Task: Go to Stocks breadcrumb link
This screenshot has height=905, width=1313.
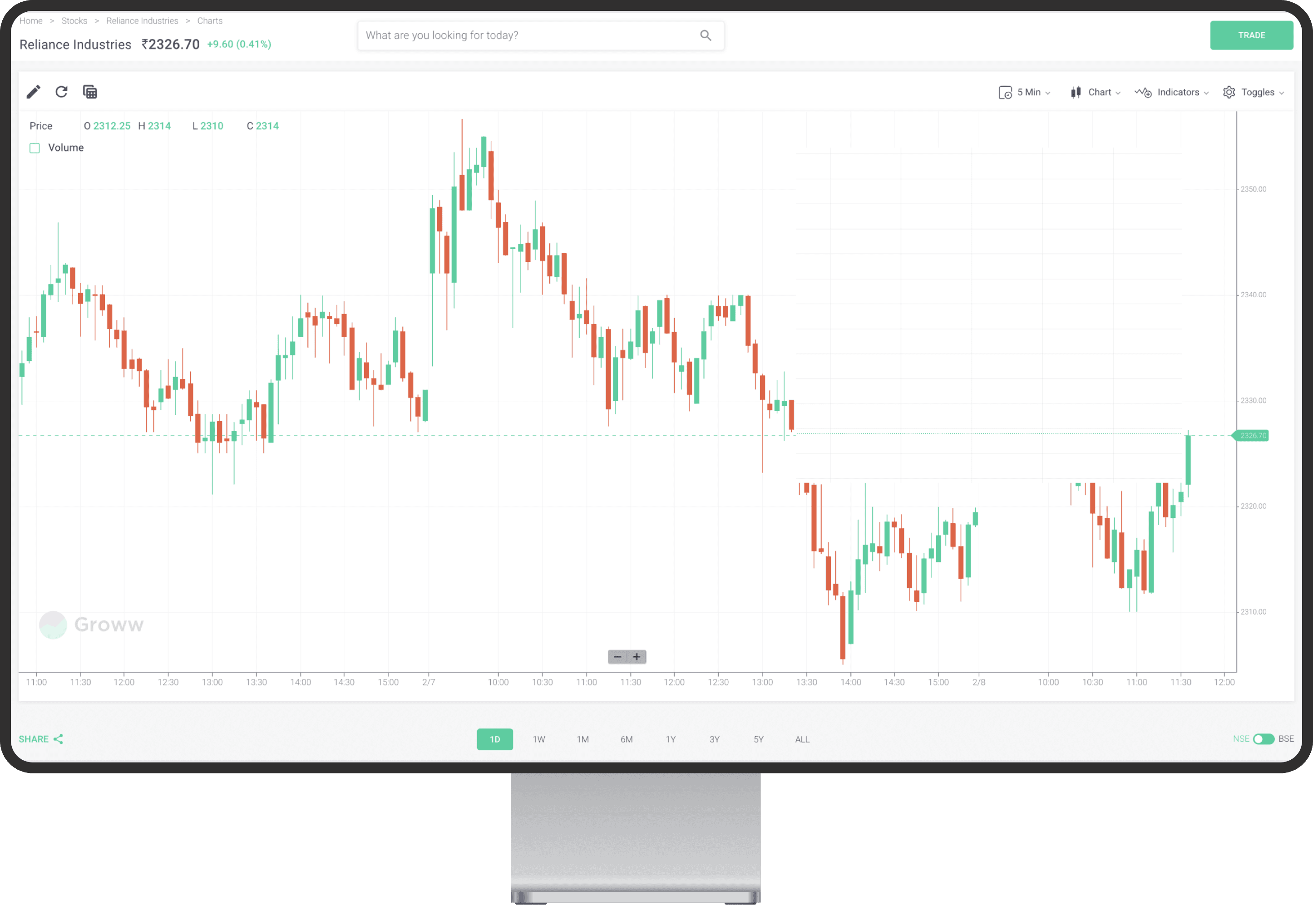Action: click(x=74, y=21)
